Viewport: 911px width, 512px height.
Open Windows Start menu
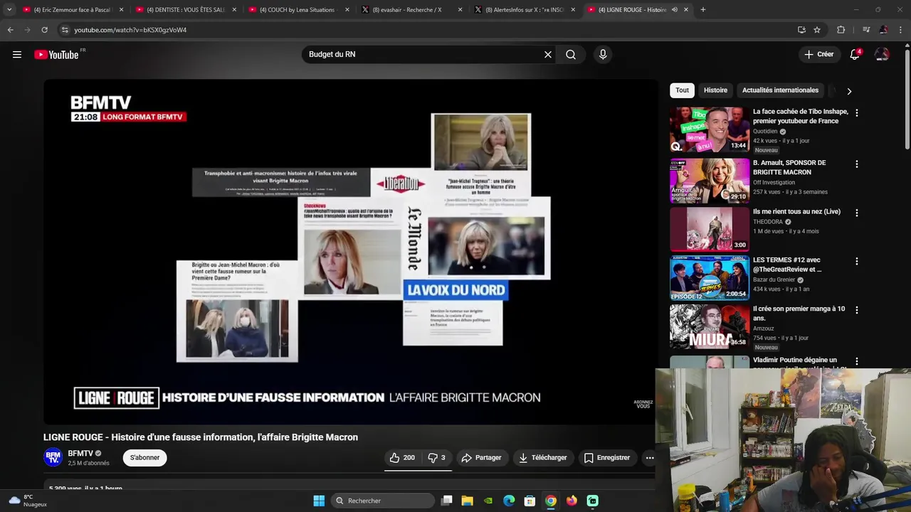pos(319,501)
